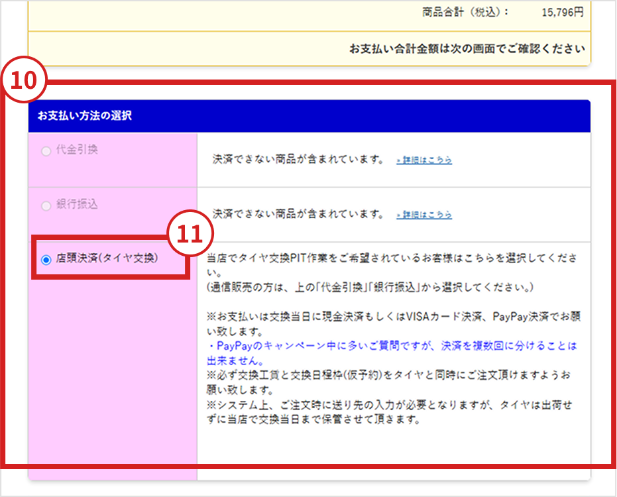This screenshot has height=497, width=617.
Task: Click the red circled number 11 marker
Action: (191, 237)
